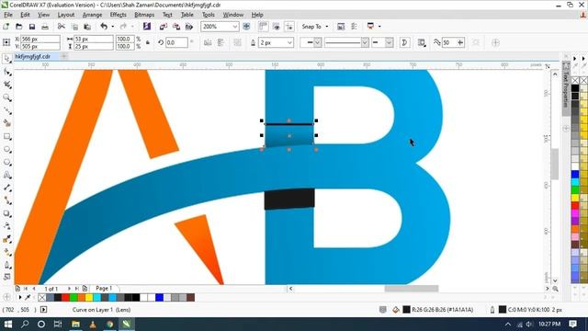Screen dimensions: 588x331
Task: Select the Ellipse tool
Action: [6, 149]
